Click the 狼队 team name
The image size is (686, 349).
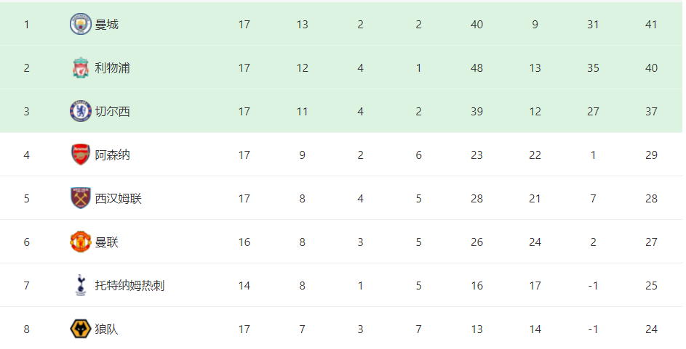click(x=107, y=329)
